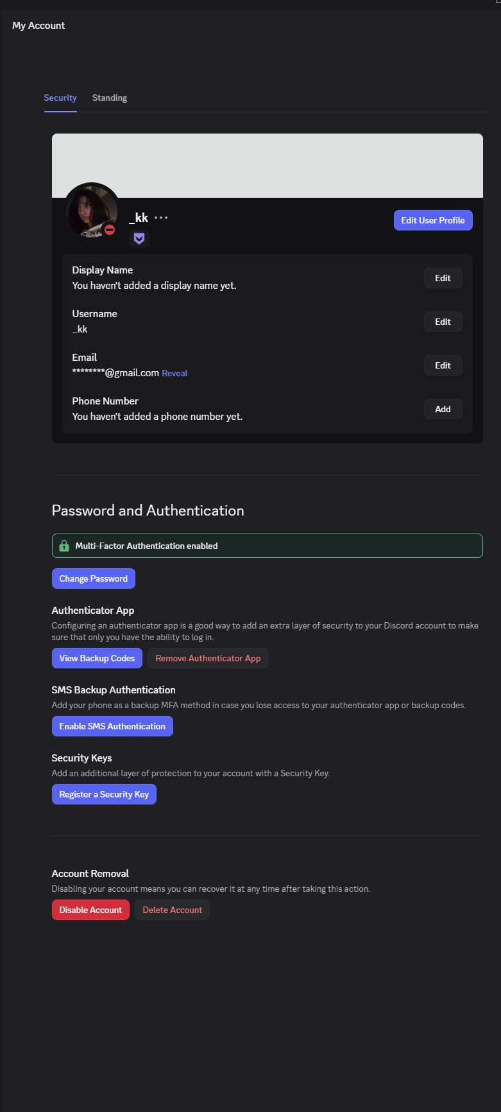Choose Delete Account
Screen dimensions: 501x1112
pyautogui.click(x=172, y=910)
